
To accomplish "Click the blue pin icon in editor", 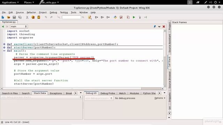I will pyautogui.click(x=155, y=26).
